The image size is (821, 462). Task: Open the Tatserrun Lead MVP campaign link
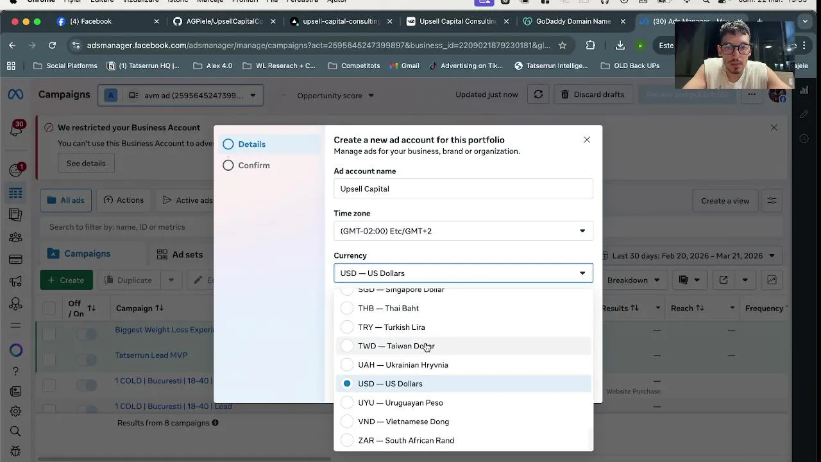[151, 355]
